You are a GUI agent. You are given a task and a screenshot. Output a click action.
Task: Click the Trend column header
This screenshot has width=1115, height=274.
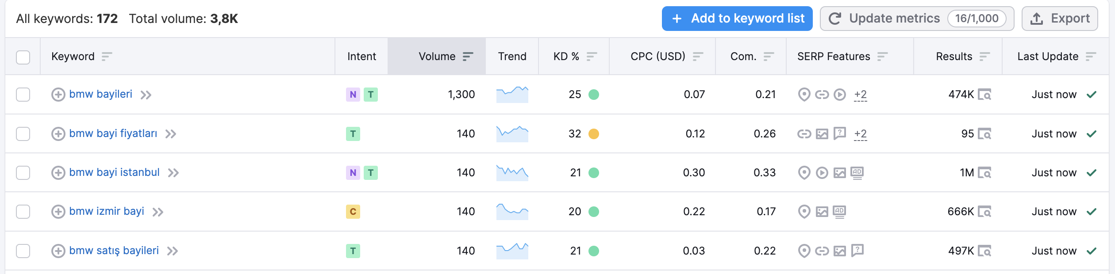512,57
